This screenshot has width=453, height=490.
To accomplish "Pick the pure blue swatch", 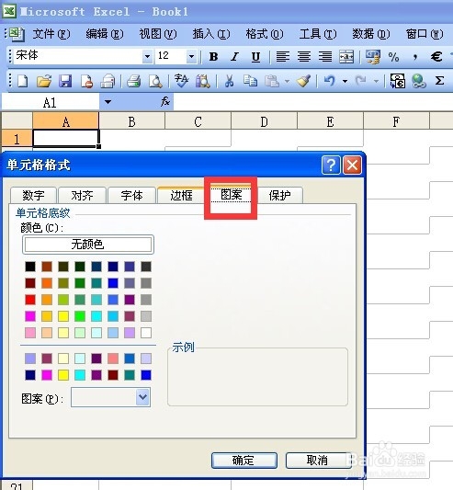I will [x=113, y=283].
